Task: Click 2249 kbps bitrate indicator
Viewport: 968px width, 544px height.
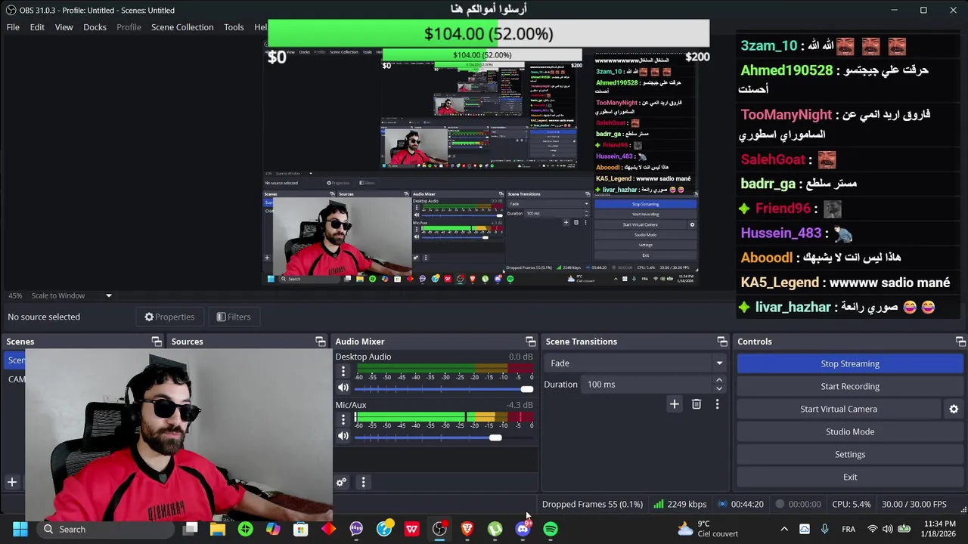Action: 680,504
